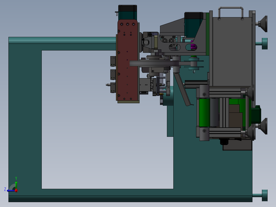Select the topmost bracket left of maroon plate

[x=113, y=61]
